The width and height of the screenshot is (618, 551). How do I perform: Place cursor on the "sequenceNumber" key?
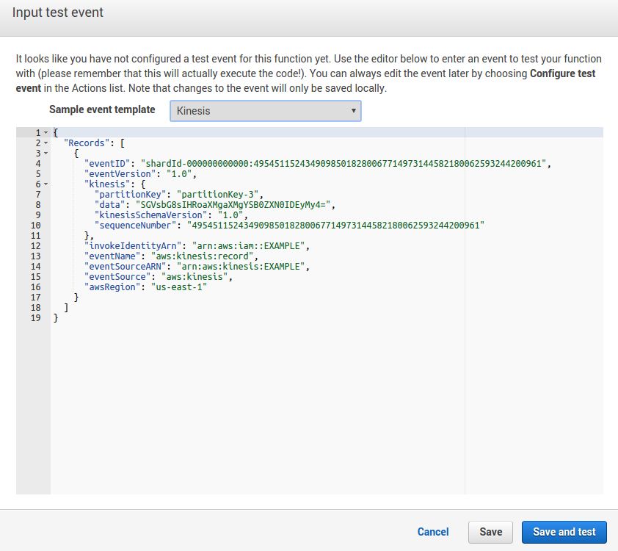[135, 225]
